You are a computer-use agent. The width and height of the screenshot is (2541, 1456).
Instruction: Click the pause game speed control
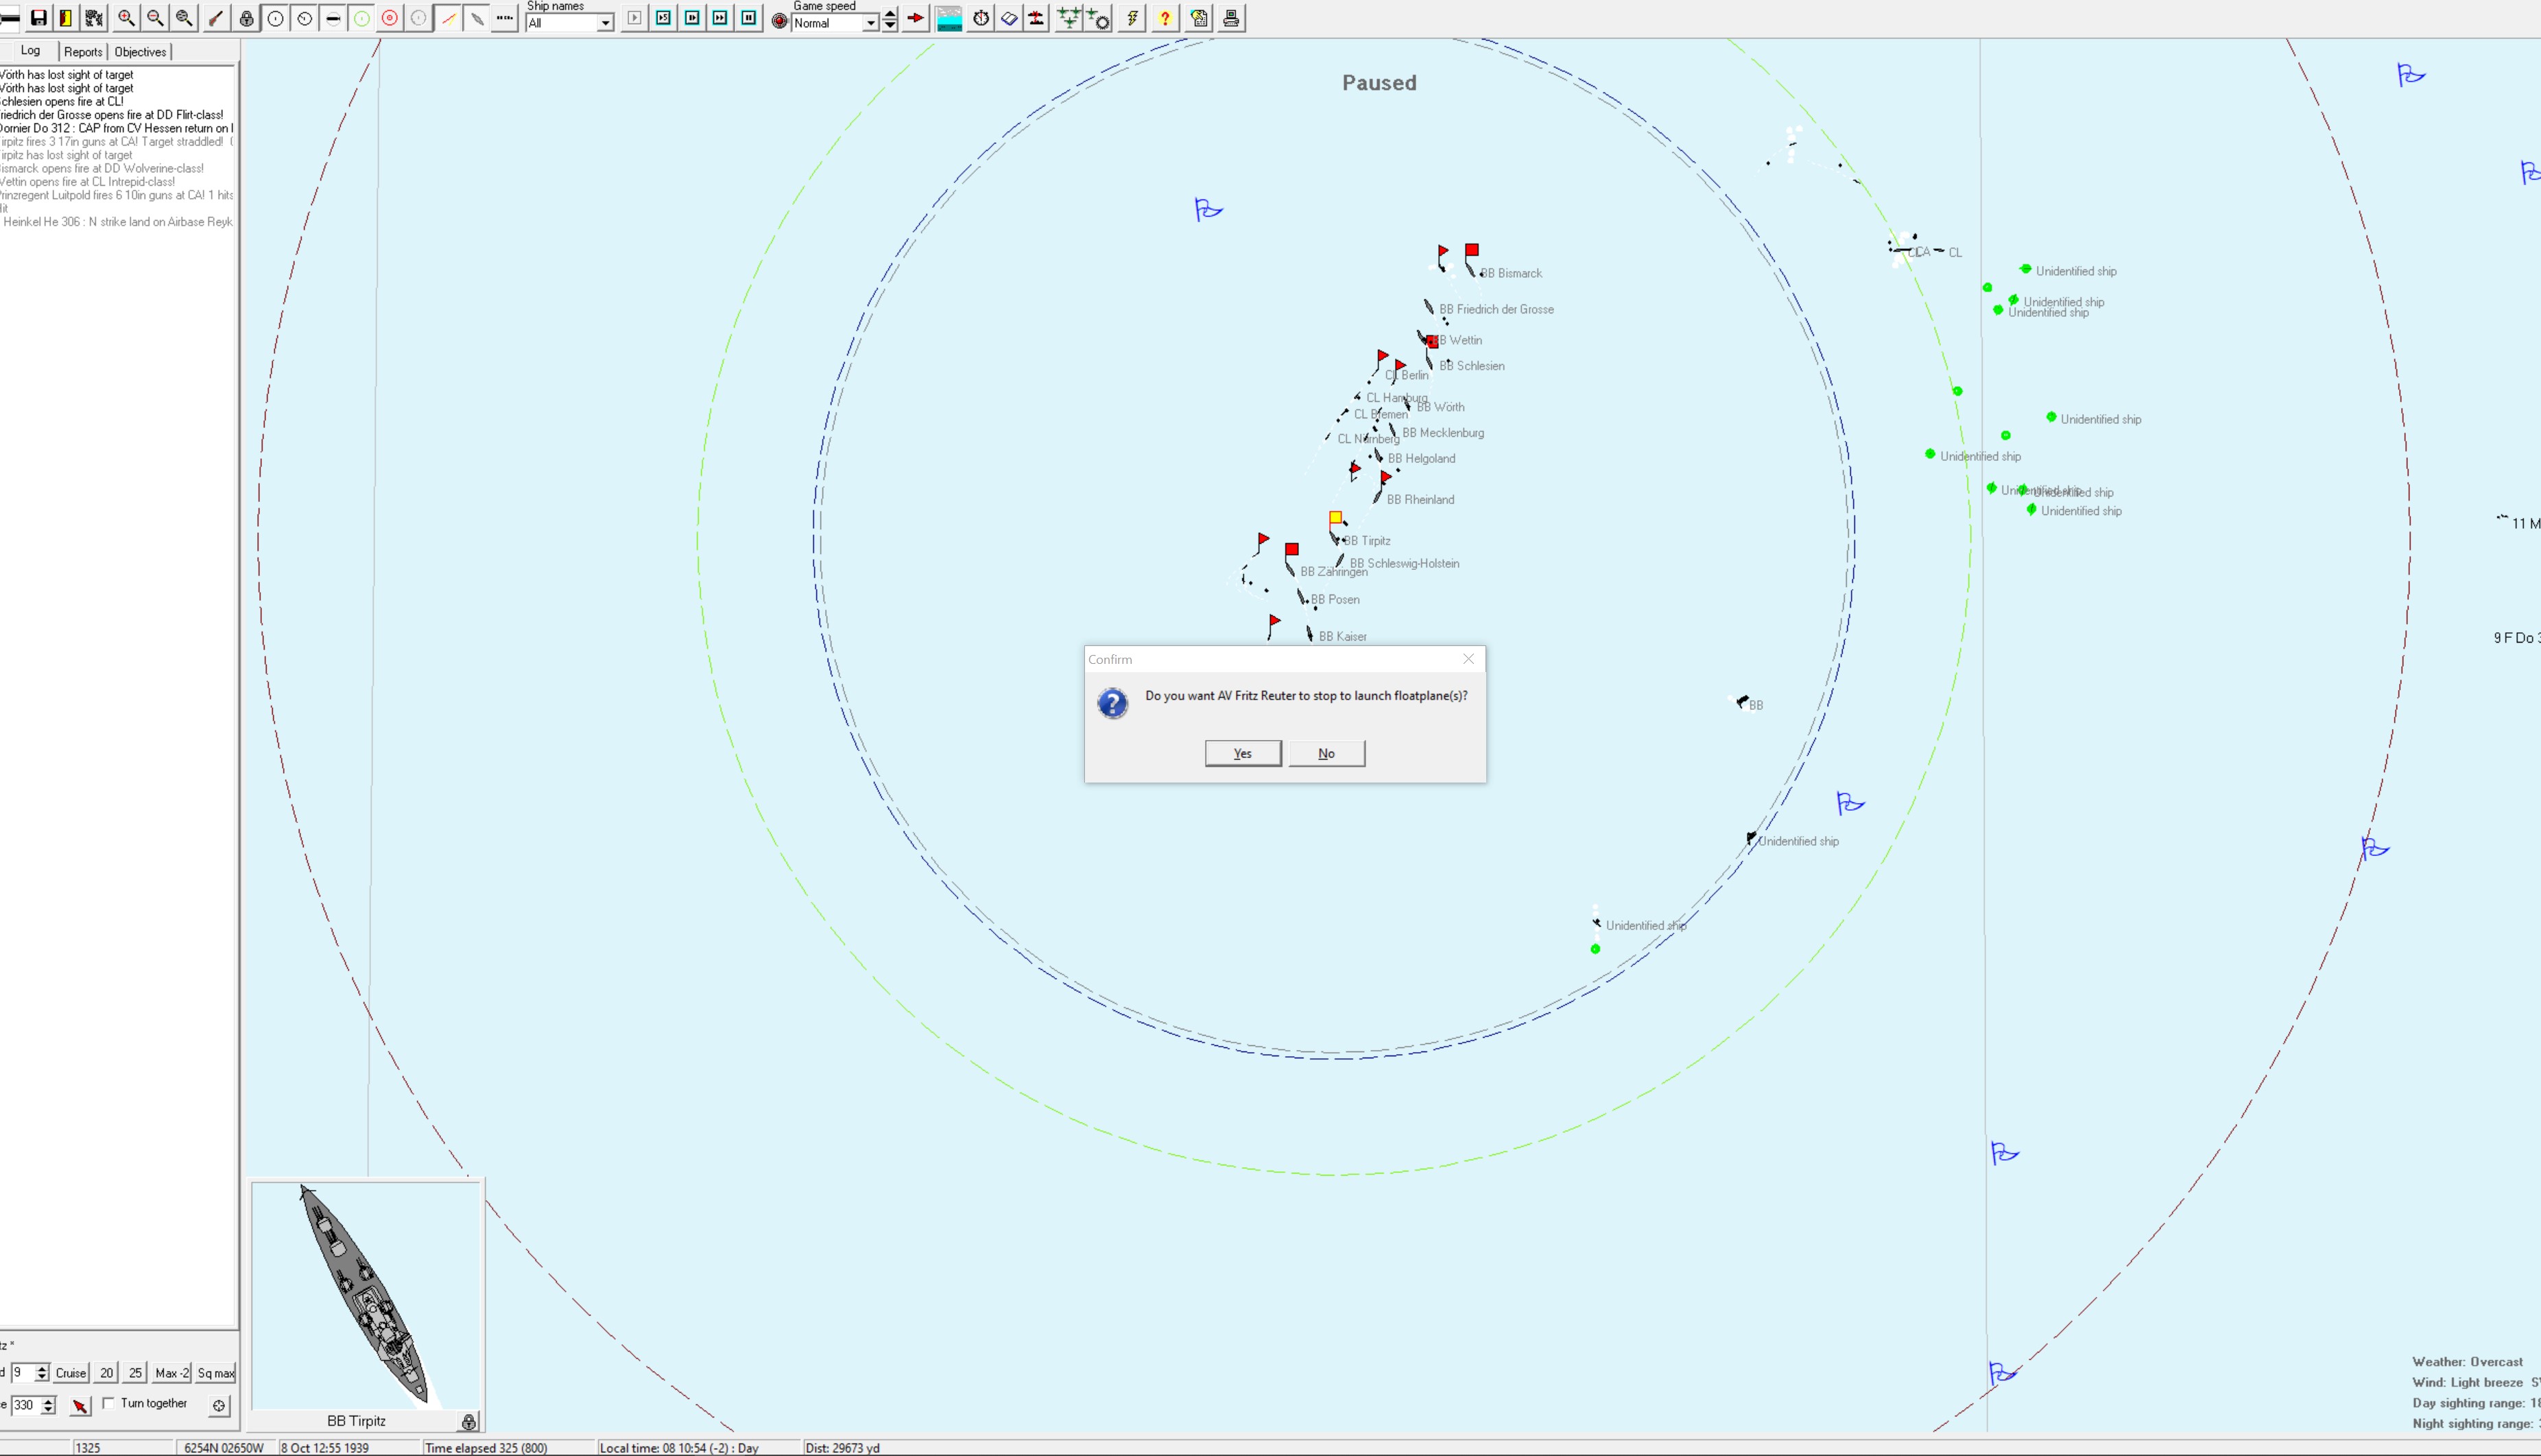coord(749,18)
